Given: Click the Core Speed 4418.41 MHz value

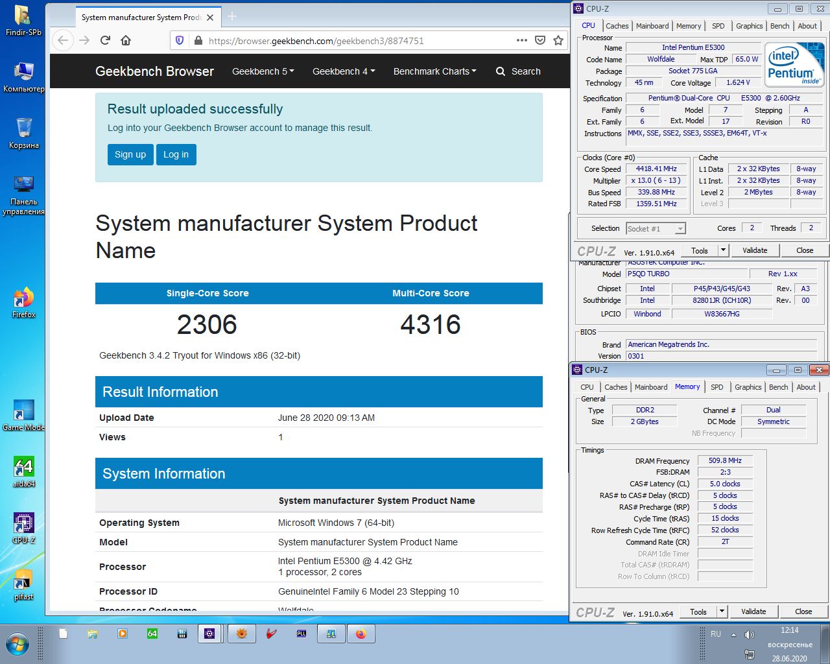Looking at the screenshot, I should (656, 169).
